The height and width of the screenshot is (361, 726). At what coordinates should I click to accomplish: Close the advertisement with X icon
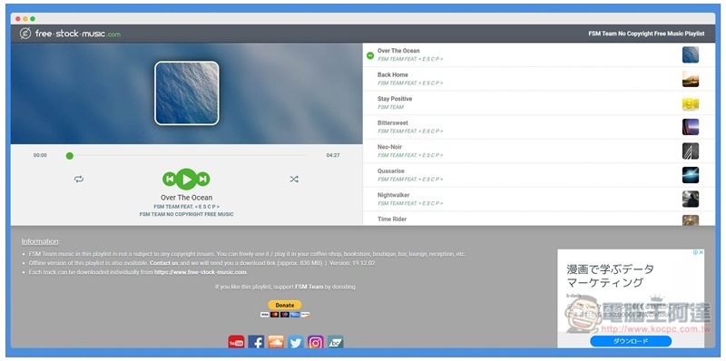[x=701, y=252]
